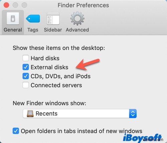Open the Sidebar window icon
This screenshot has height=143, width=167.
coord(53,18)
